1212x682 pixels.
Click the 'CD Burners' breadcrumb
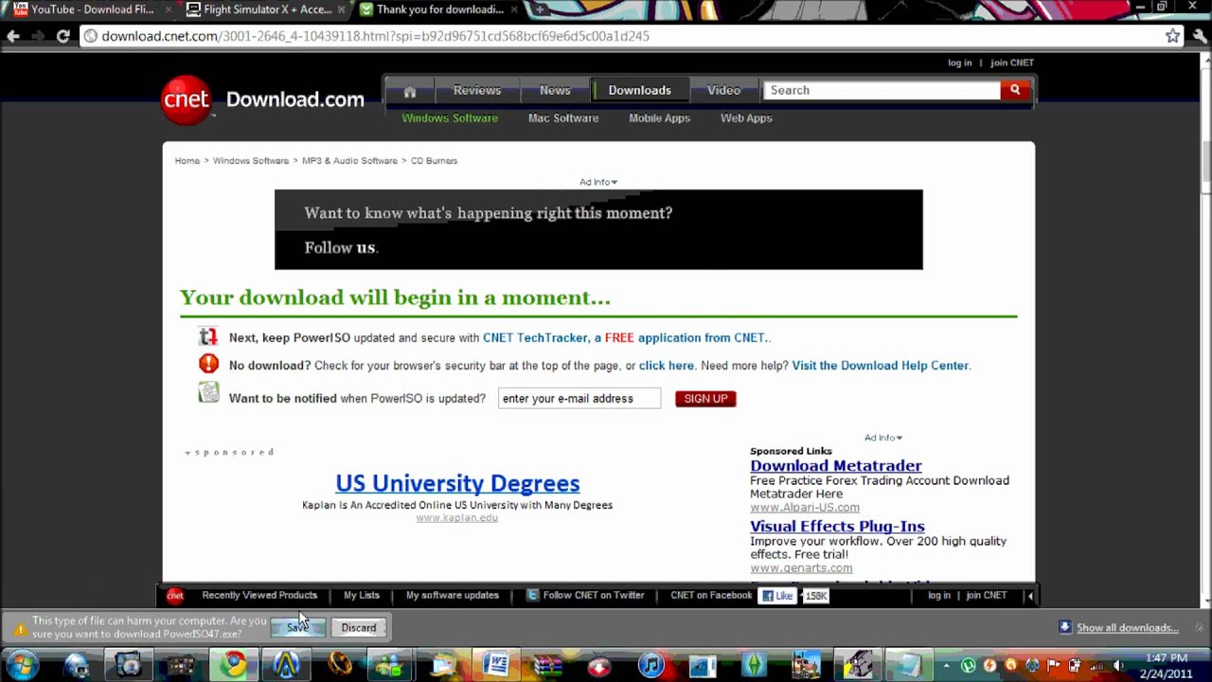coord(434,161)
